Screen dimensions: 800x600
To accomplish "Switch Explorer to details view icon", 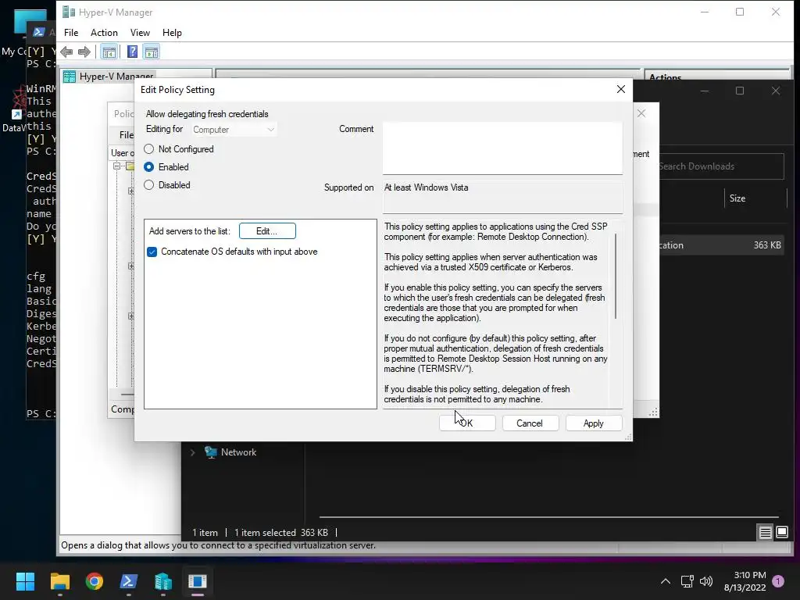I will pyautogui.click(x=765, y=533).
